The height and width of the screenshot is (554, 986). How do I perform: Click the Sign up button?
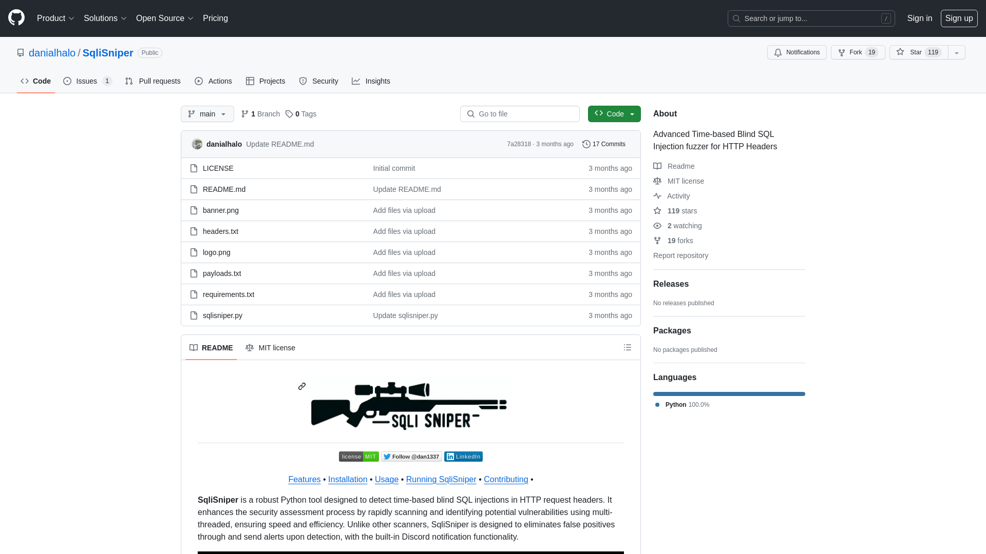tap(959, 18)
